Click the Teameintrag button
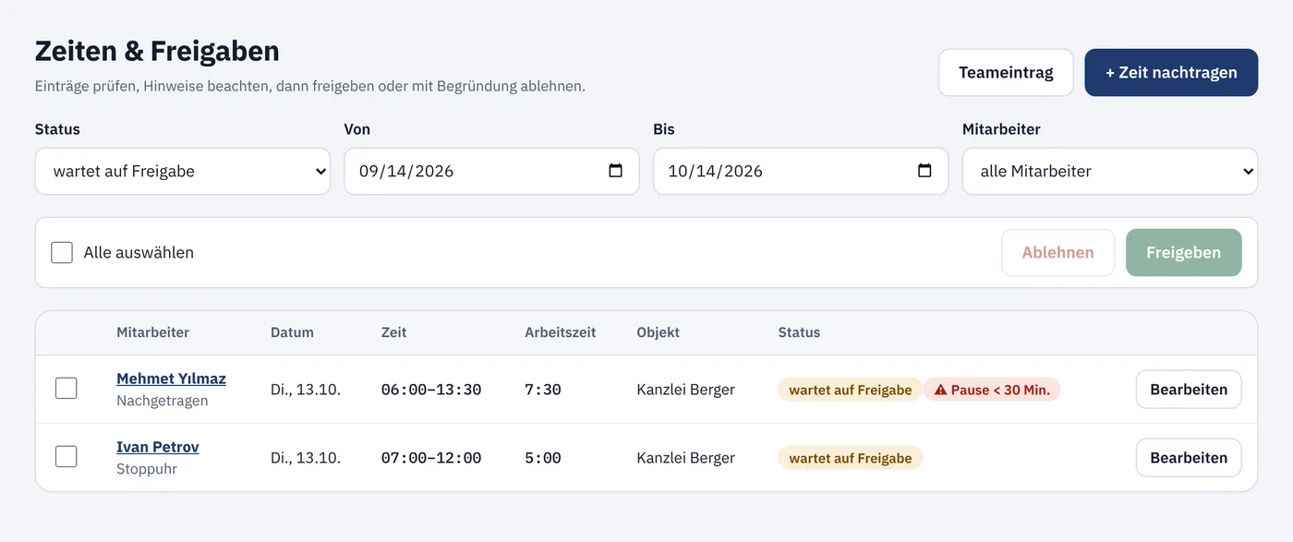The image size is (1293, 542). point(1006,72)
